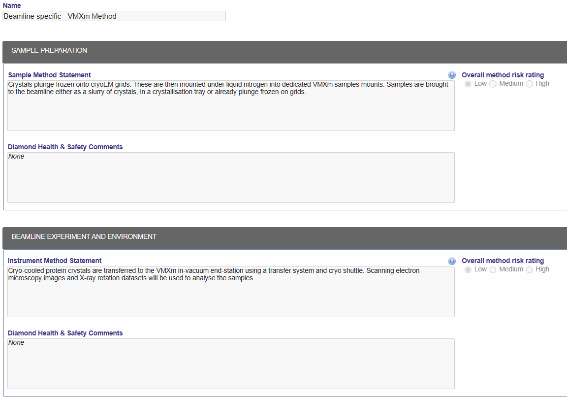This screenshot has height=397, width=567.
Task: Choose Medium risk rating for Beamline Experiment
Action: (x=493, y=269)
